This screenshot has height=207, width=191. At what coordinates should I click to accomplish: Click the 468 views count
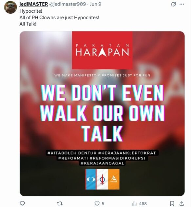[x=143, y=204]
